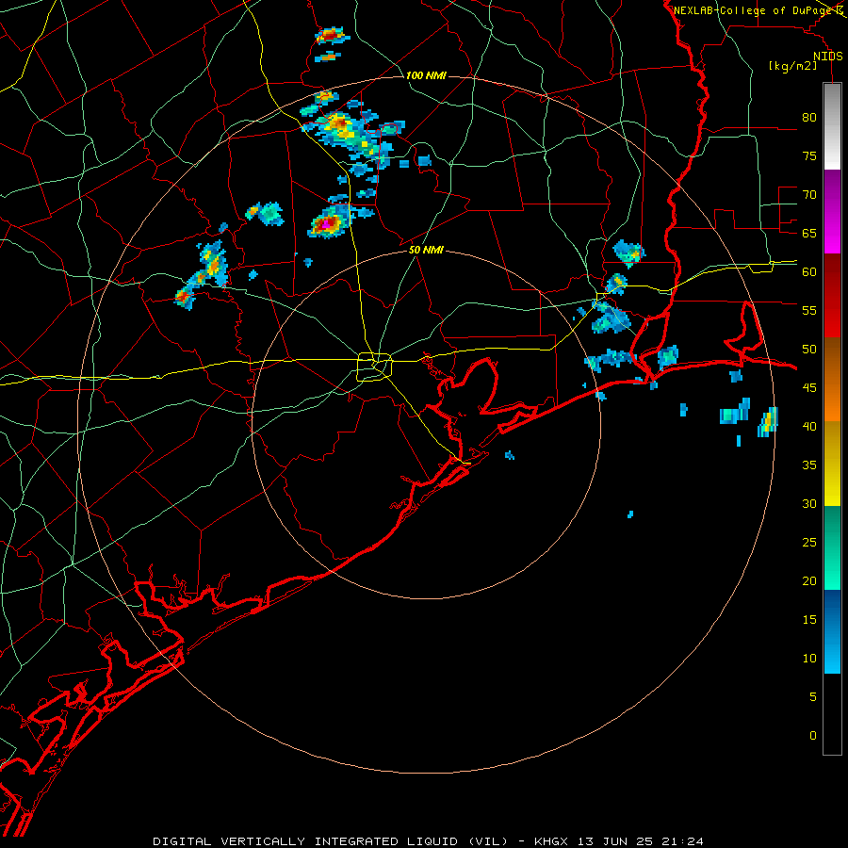Click the "NEXLAB-College of DuPage" credit text

tap(753, 10)
